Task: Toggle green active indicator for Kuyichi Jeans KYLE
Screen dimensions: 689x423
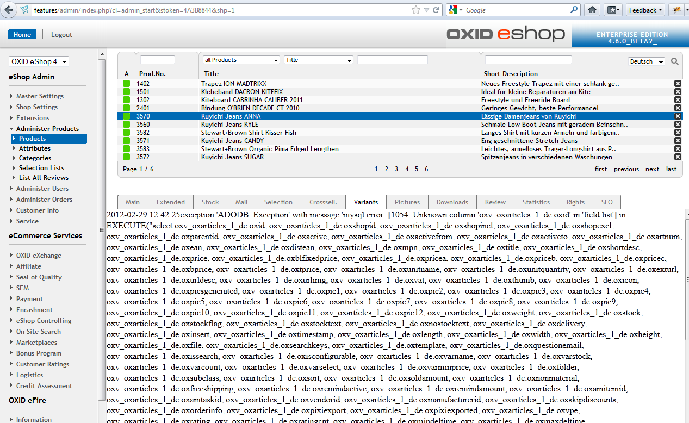Action: (x=127, y=125)
